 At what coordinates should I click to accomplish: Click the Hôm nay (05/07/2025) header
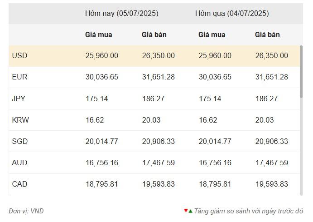pos(121,14)
